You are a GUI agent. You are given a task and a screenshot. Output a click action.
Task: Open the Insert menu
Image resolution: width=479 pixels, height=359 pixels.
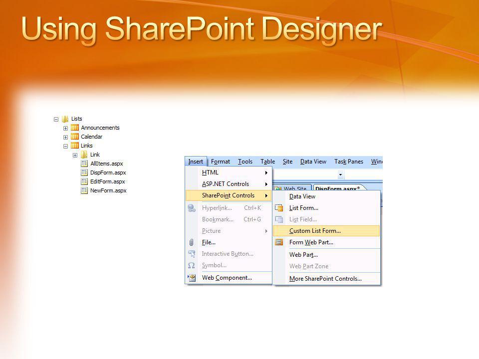(196, 162)
